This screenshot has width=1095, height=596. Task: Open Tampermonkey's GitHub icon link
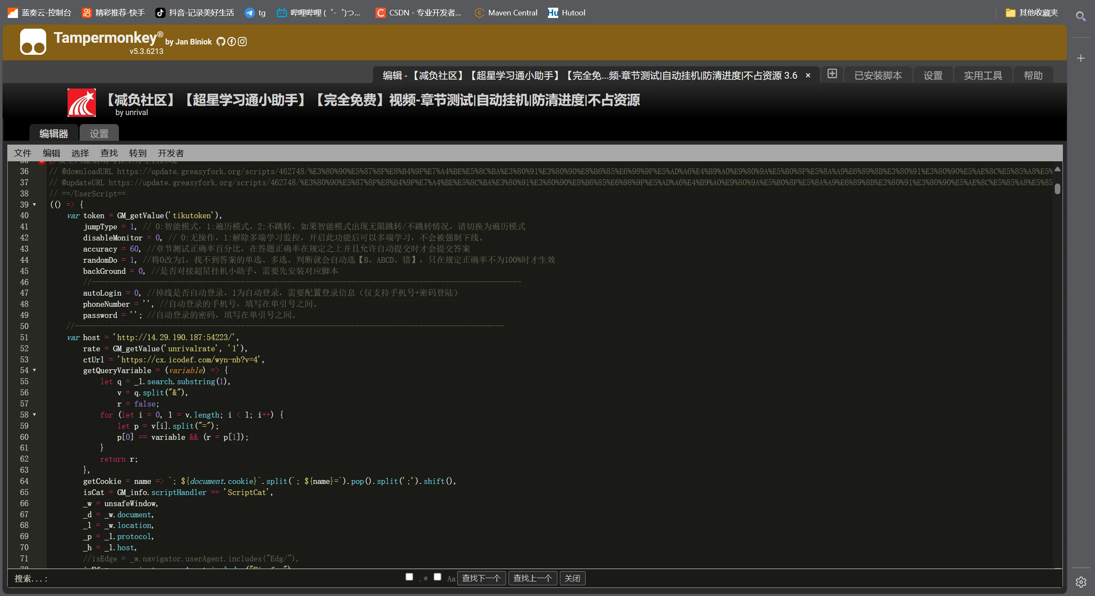[x=221, y=42]
